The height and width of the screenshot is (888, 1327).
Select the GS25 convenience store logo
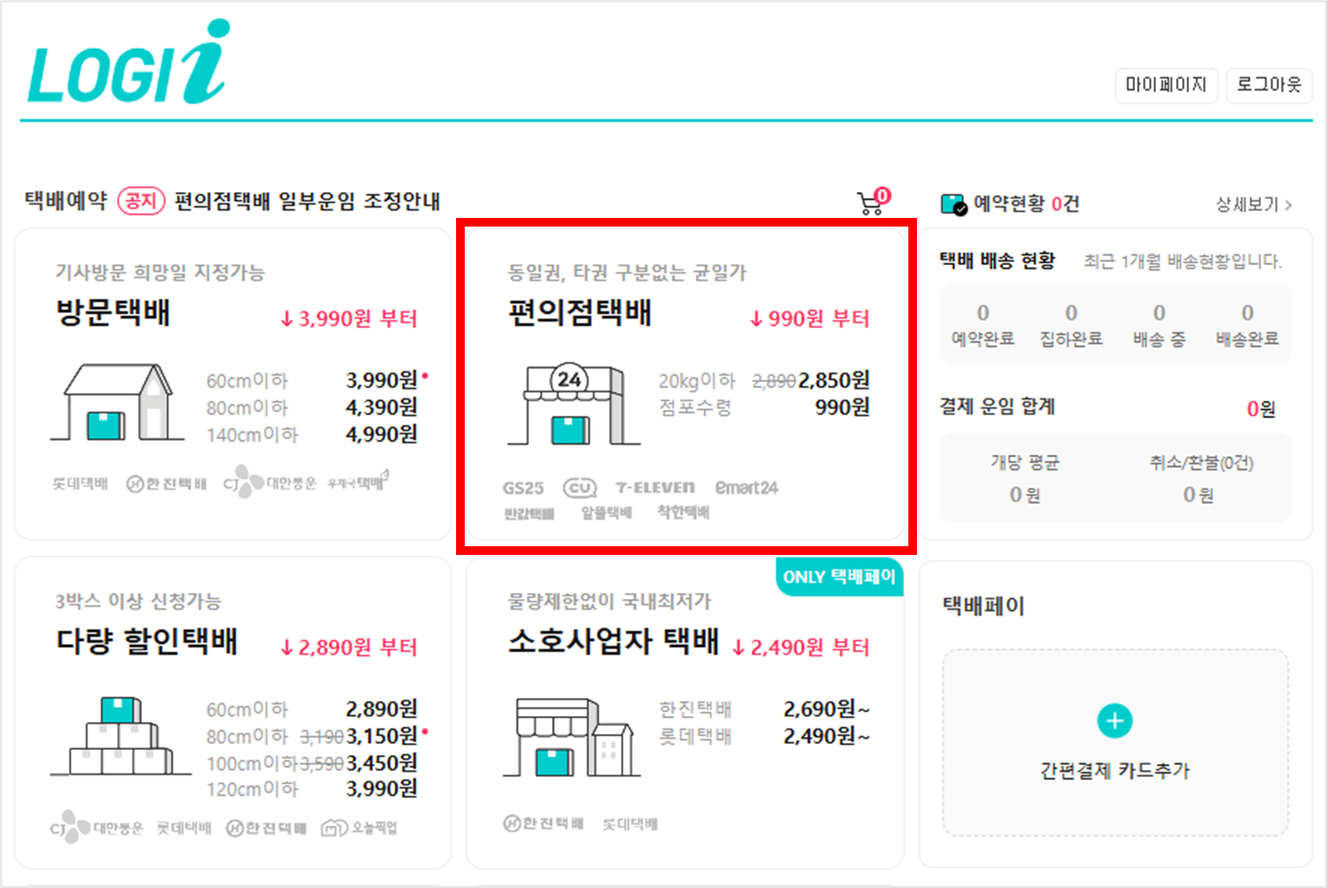point(524,487)
